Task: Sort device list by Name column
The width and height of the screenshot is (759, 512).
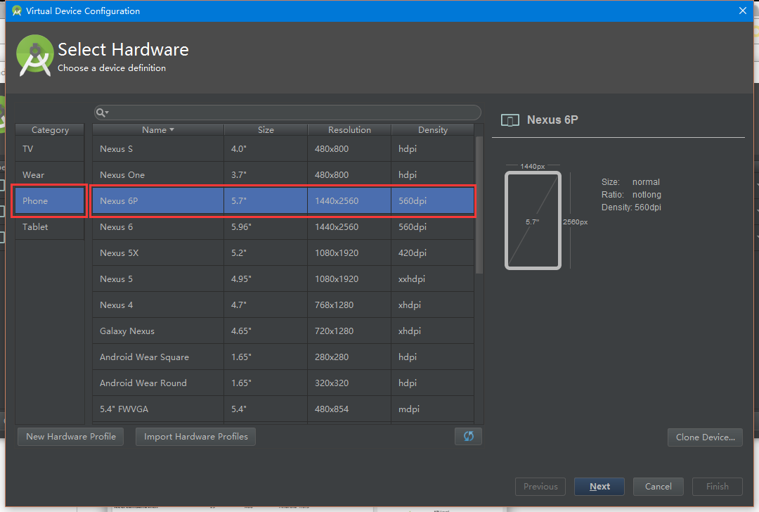Action: pos(157,129)
